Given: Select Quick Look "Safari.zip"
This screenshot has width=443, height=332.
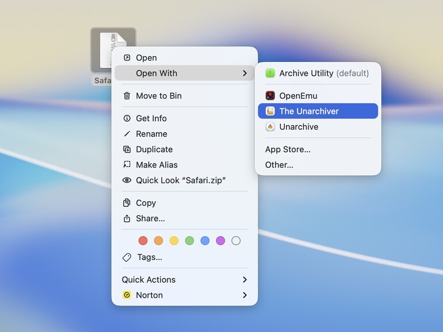Looking at the screenshot, I should 185,180.
